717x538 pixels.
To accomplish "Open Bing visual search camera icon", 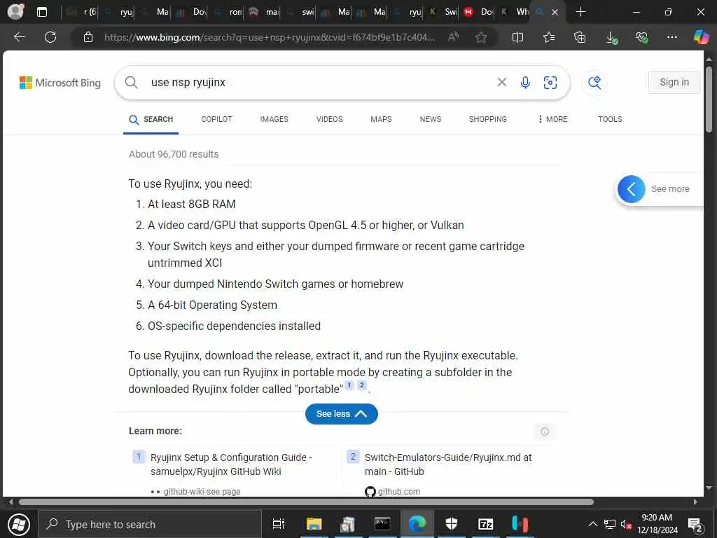I will pos(550,83).
